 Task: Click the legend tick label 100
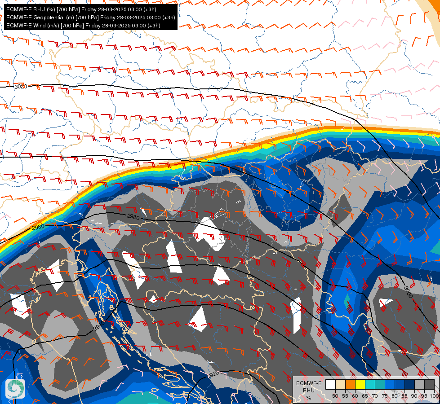(434, 396)
